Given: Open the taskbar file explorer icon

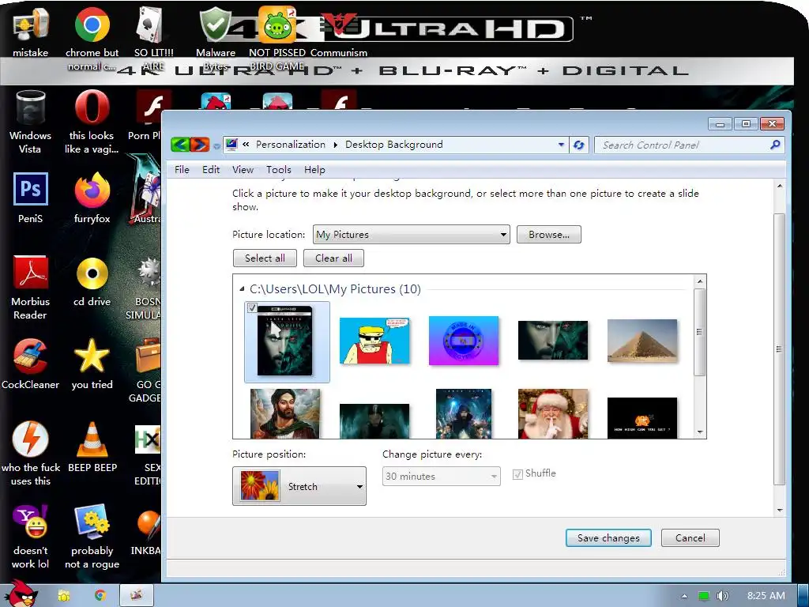Looking at the screenshot, I should coord(64,596).
